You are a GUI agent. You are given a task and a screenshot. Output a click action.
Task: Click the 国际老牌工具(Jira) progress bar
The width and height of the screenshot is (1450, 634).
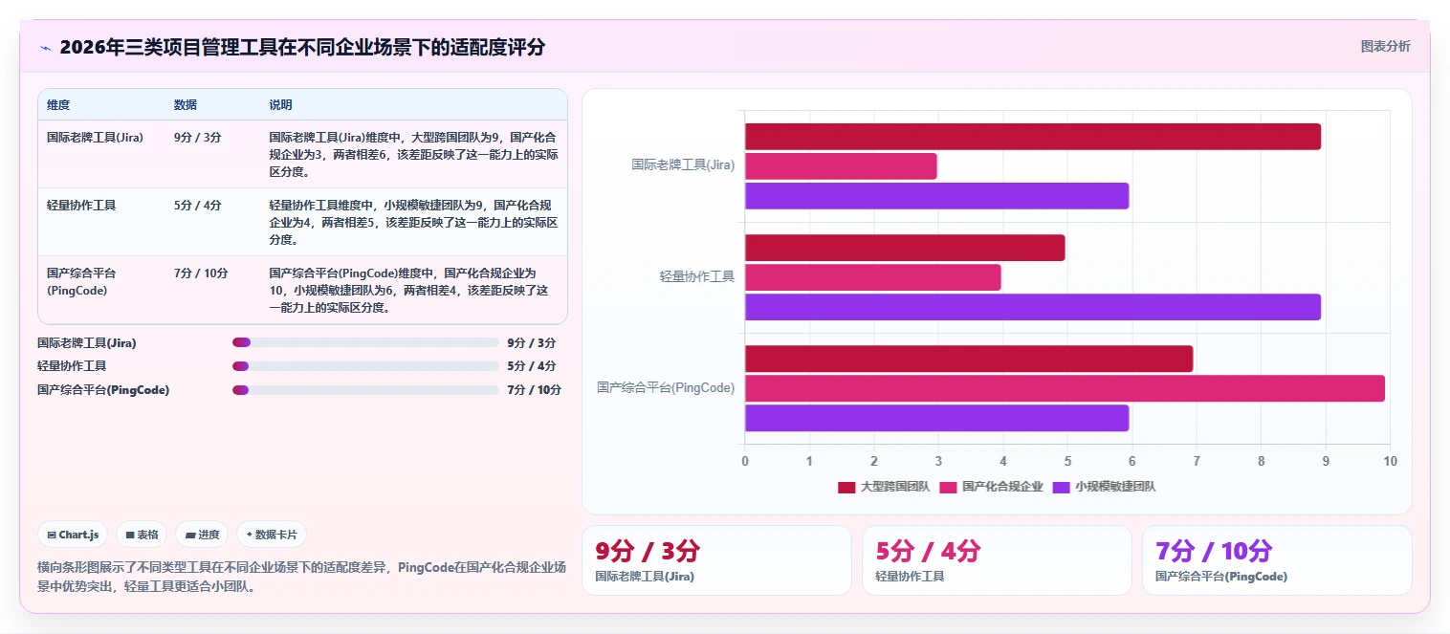tap(365, 342)
